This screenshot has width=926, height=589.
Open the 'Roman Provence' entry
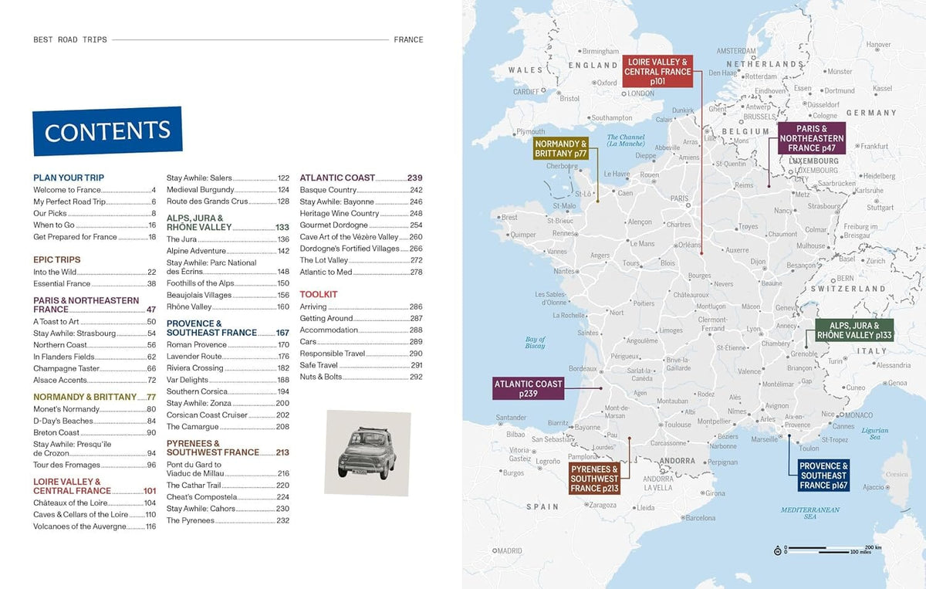228,345
